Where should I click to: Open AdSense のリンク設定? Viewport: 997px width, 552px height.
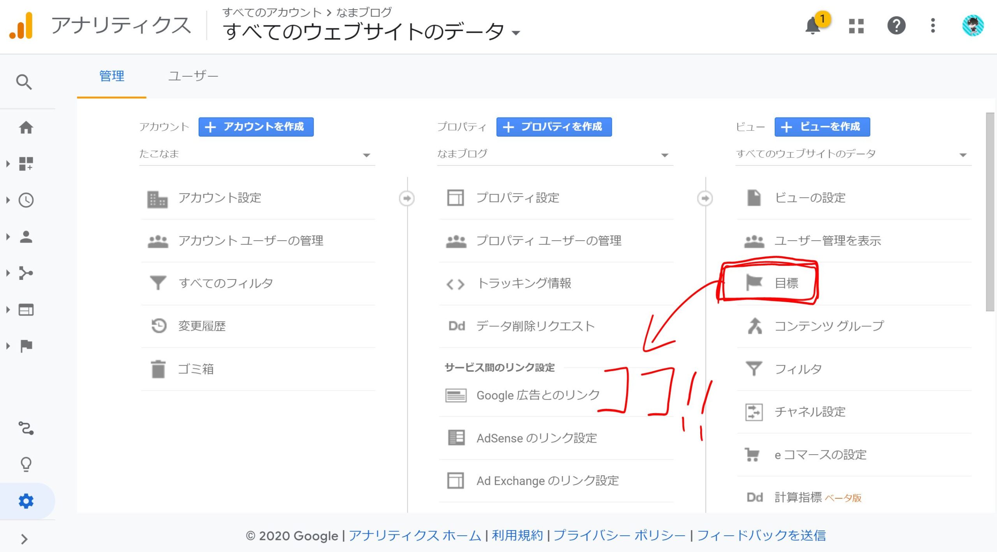556,438
